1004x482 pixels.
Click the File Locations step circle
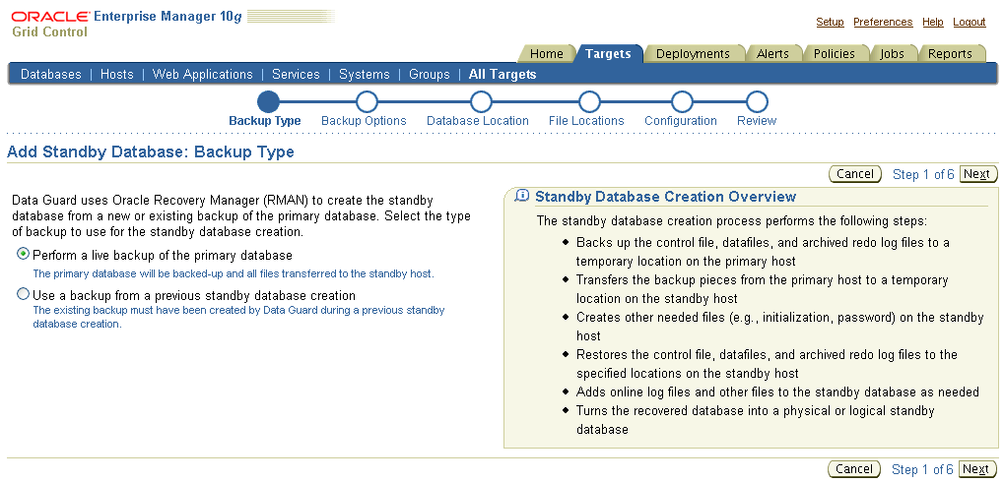point(589,102)
